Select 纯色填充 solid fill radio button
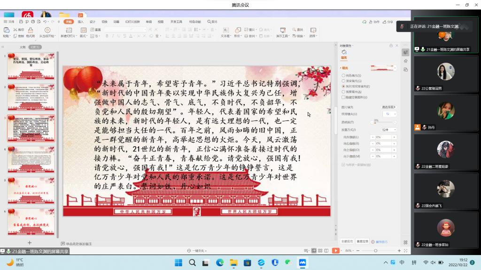Viewport: 481px width, 270px height. (343, 75)
